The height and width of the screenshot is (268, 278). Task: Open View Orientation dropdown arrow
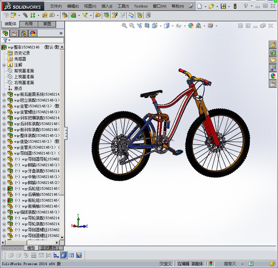(161, 26)
